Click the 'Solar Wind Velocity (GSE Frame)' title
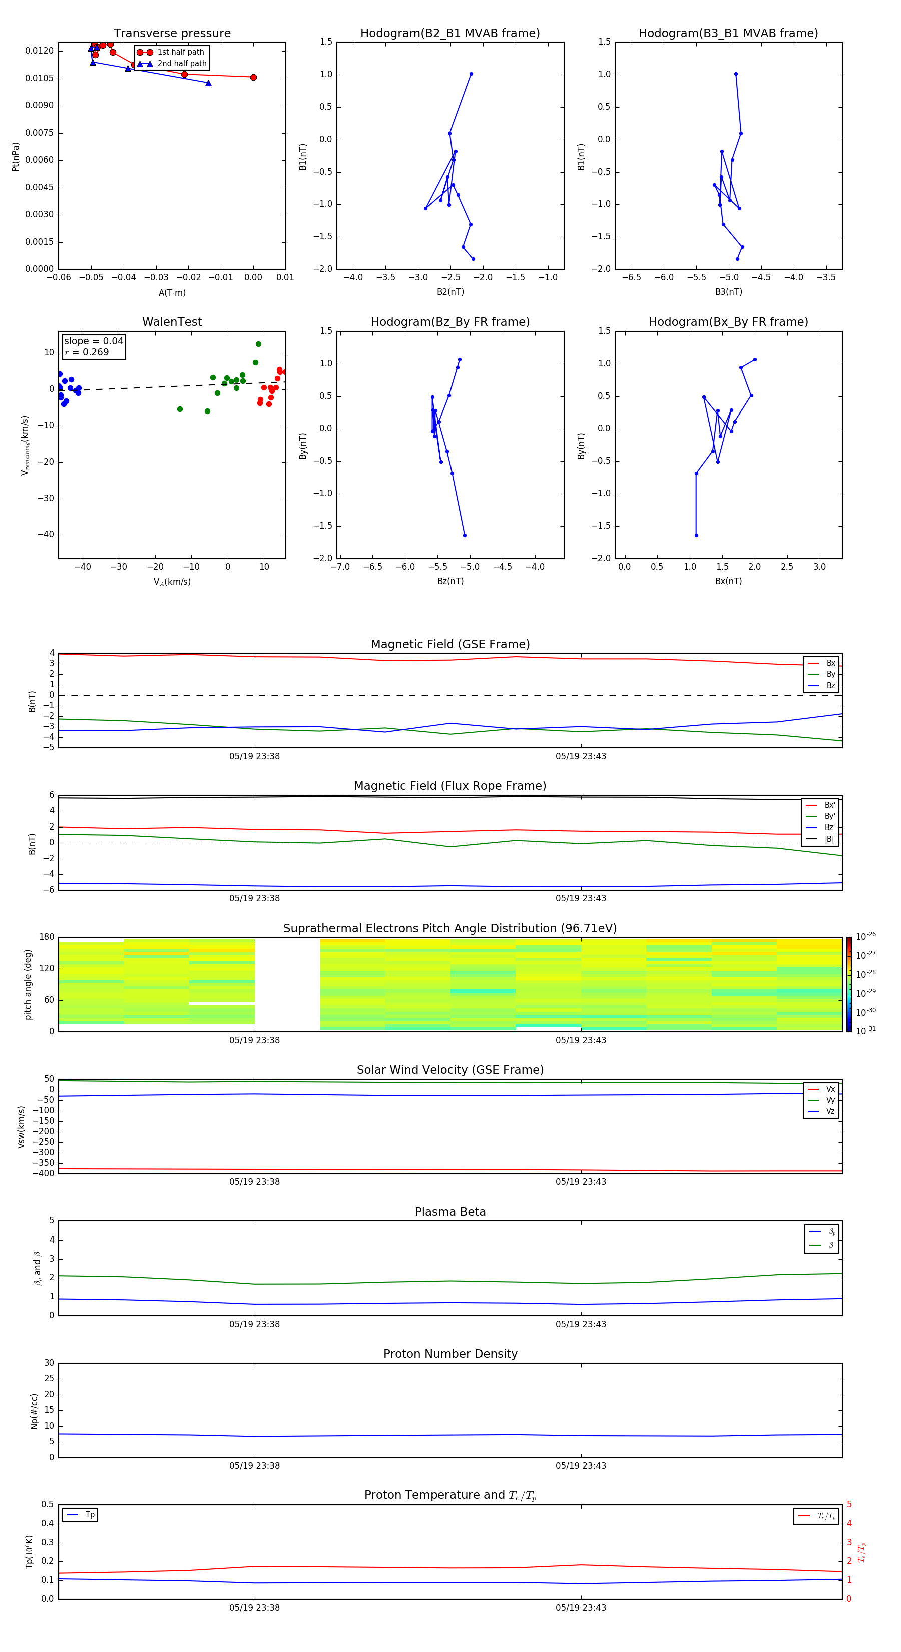Viewport: 901px width, 1652px height. 450,1070
